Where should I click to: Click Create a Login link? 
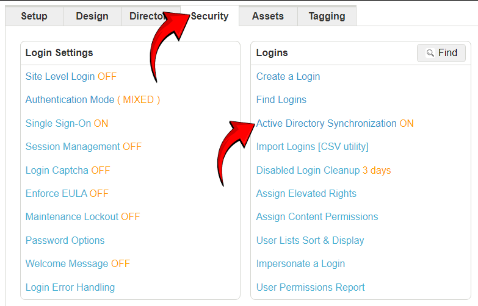click(x=288, y=76)
